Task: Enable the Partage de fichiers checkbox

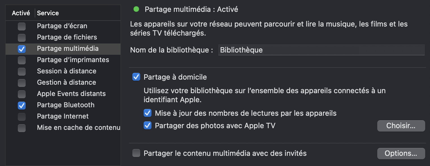Action: pyautogui.click(x=22, y=38)
